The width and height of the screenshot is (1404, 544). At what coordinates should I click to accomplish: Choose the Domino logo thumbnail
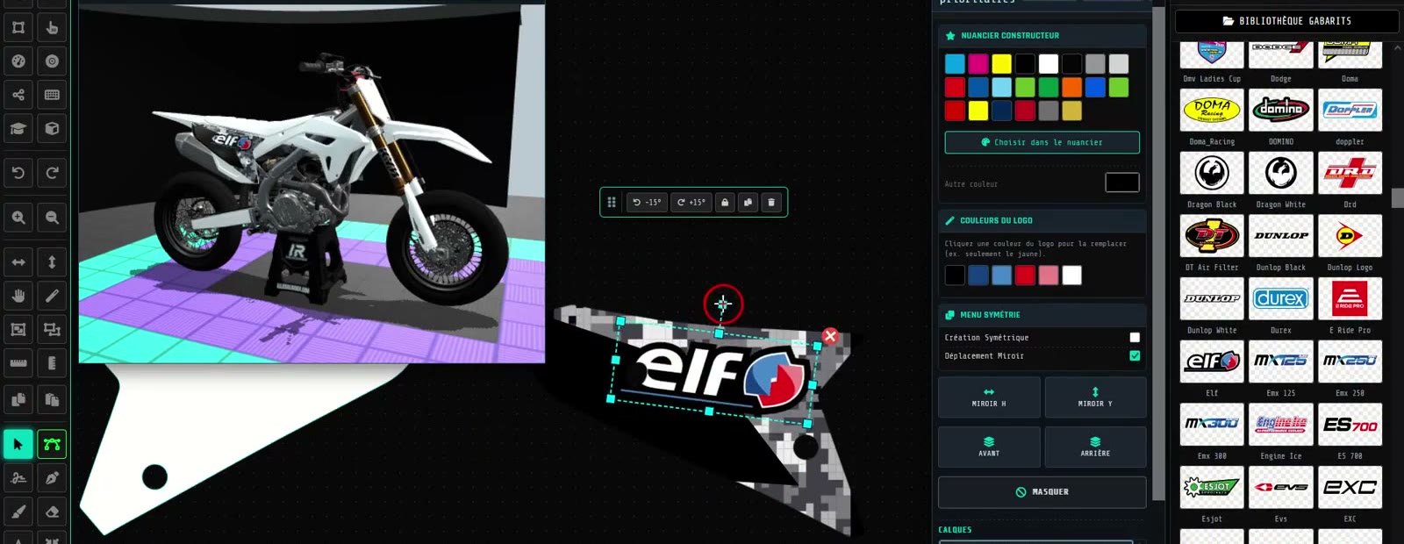click(1281, 110)
